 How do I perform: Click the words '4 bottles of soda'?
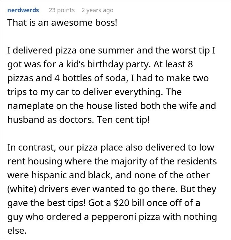[x=90, y=78]
